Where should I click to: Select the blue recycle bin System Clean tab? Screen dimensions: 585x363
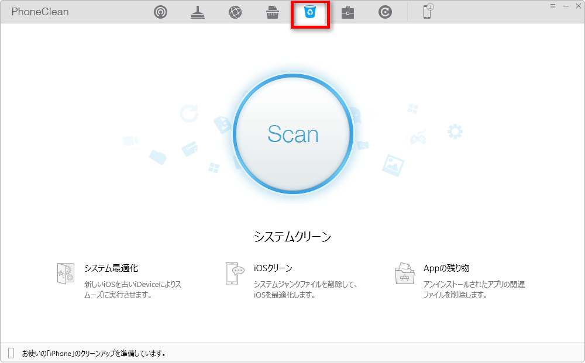pyautogui.click(x=310, y=12)
